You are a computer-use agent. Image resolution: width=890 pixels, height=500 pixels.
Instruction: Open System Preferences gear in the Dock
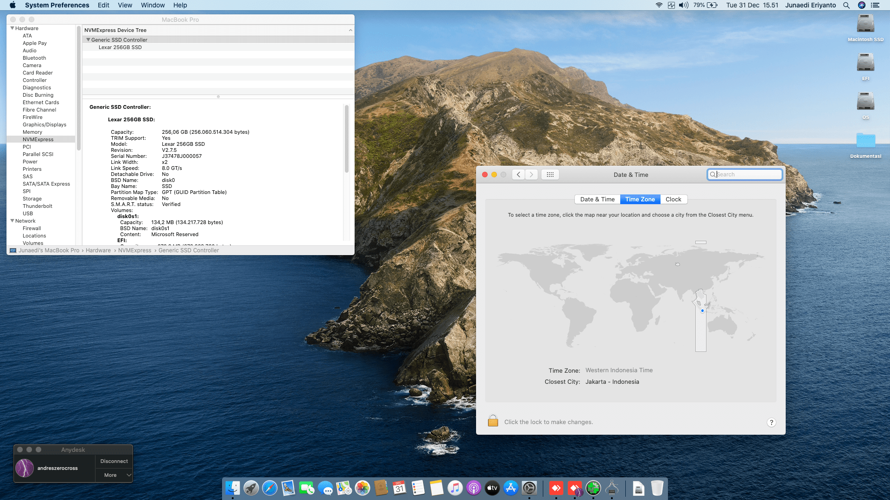coord(529,488)
